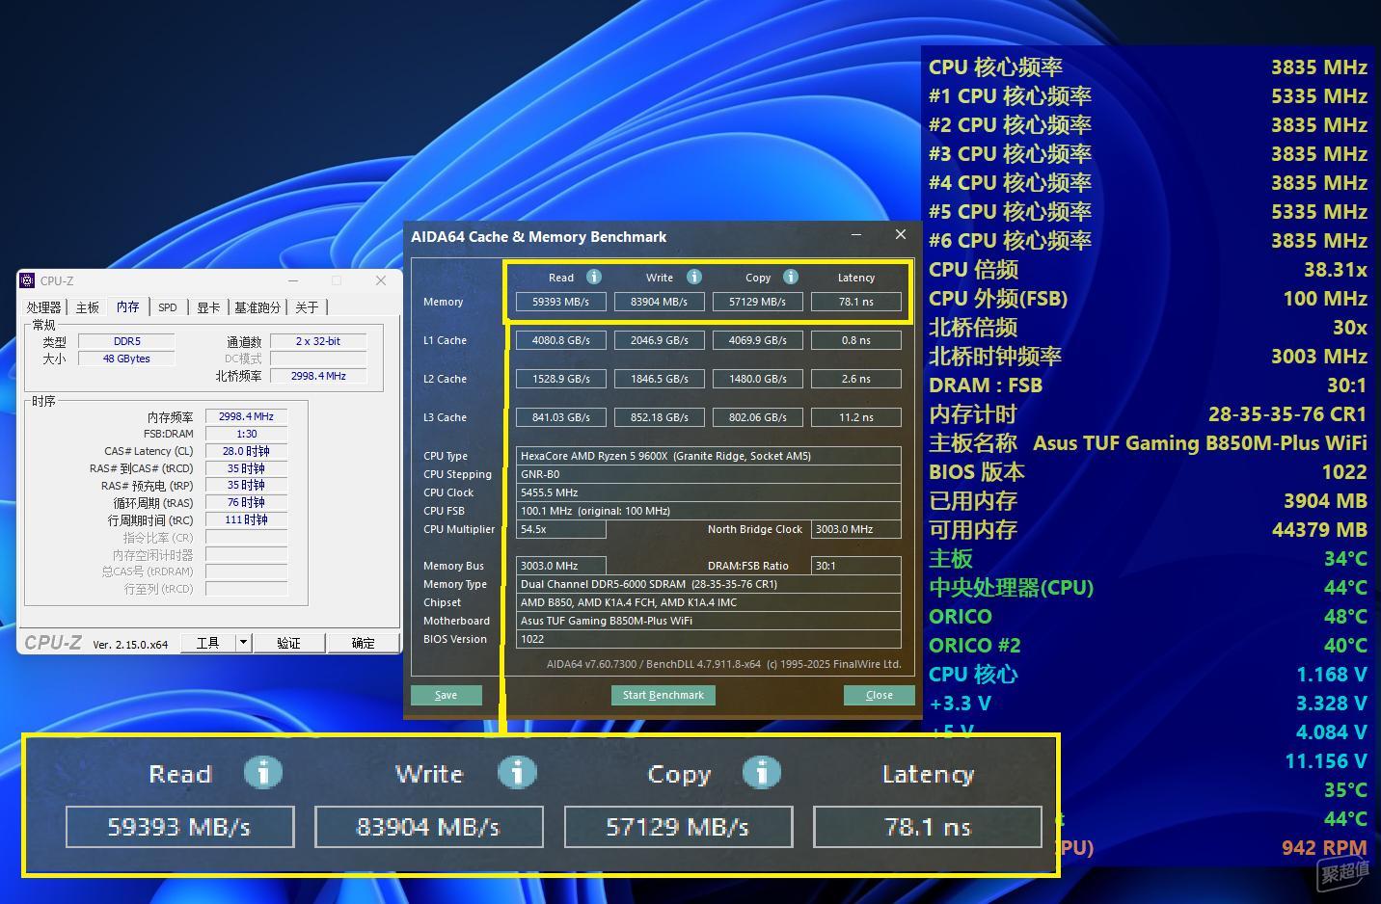Click the CPU-Z app icon in its title bar
Screen dimensions: 1381x904
point(27,280)
